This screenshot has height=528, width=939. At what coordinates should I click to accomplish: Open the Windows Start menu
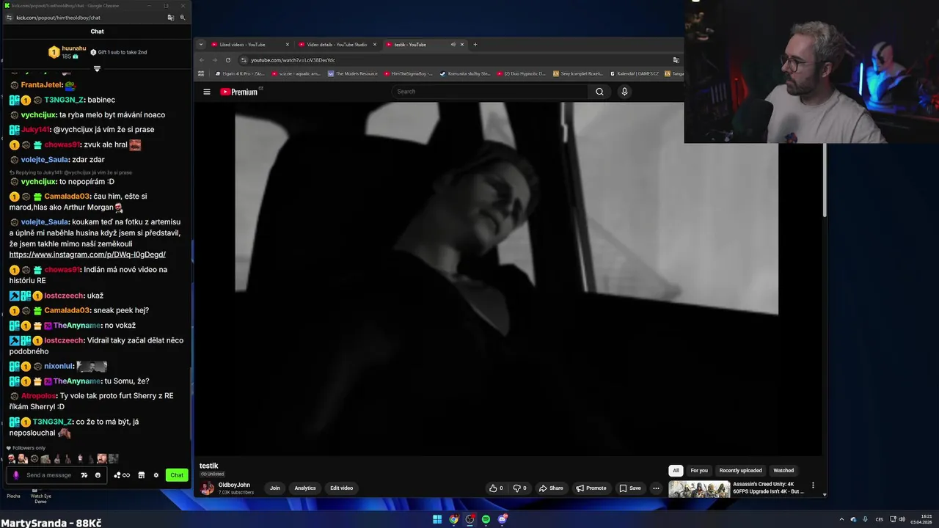tap(437, 519)
